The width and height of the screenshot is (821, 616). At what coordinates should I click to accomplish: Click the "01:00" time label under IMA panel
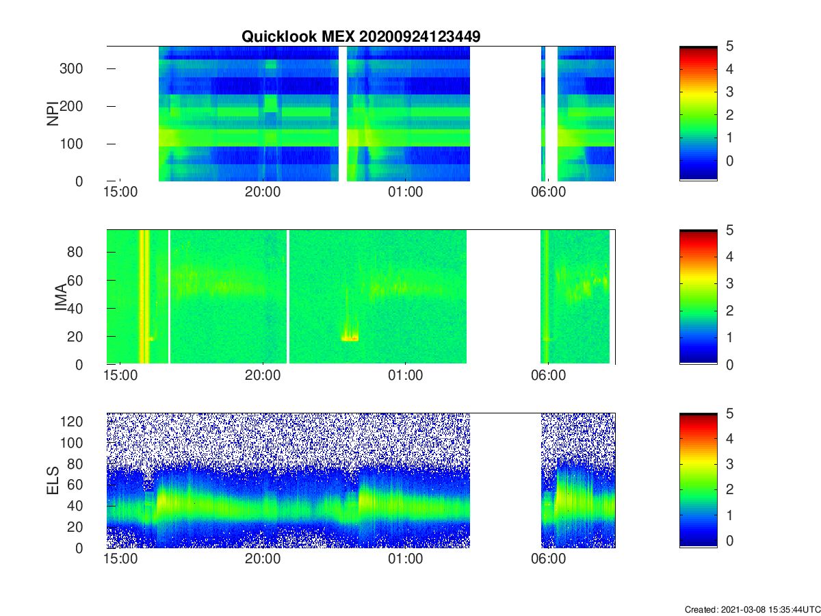coord(406,376)
